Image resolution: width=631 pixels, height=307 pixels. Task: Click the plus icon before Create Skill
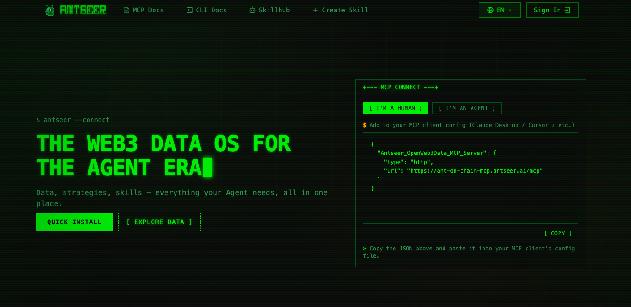[x=315, y=10]
